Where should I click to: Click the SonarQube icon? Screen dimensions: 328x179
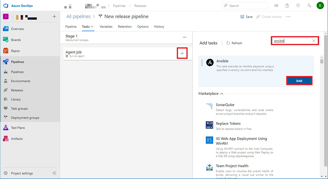209,106
